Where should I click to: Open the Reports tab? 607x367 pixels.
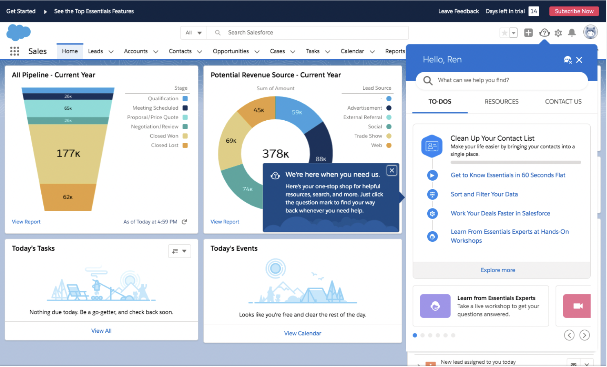[x=395, y=51]
